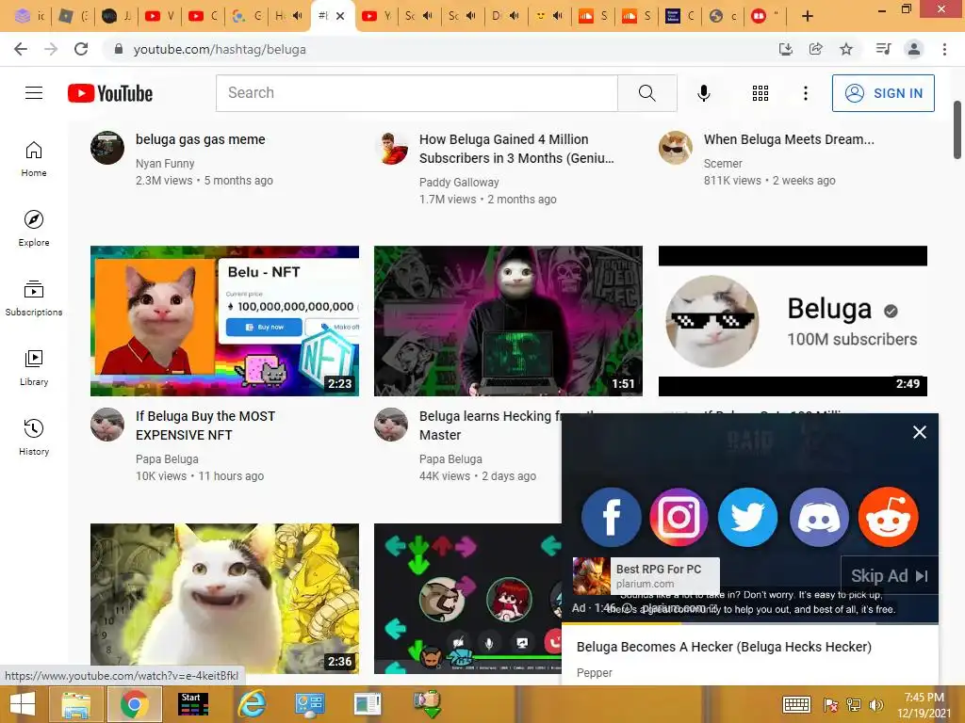Click the Facebook icon in the ad
This screenshot has width=965, height=723.
click(x=611, y=517)
